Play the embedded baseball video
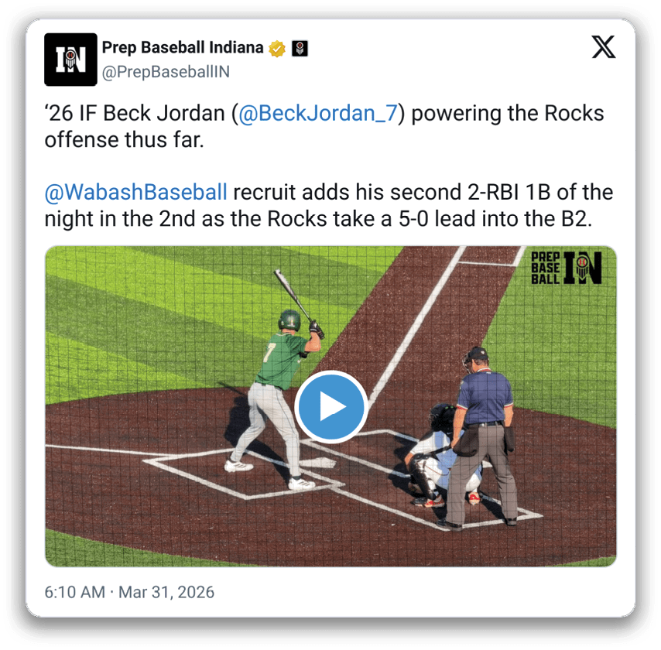The image size is (661, 650). (x=331, y=407)
